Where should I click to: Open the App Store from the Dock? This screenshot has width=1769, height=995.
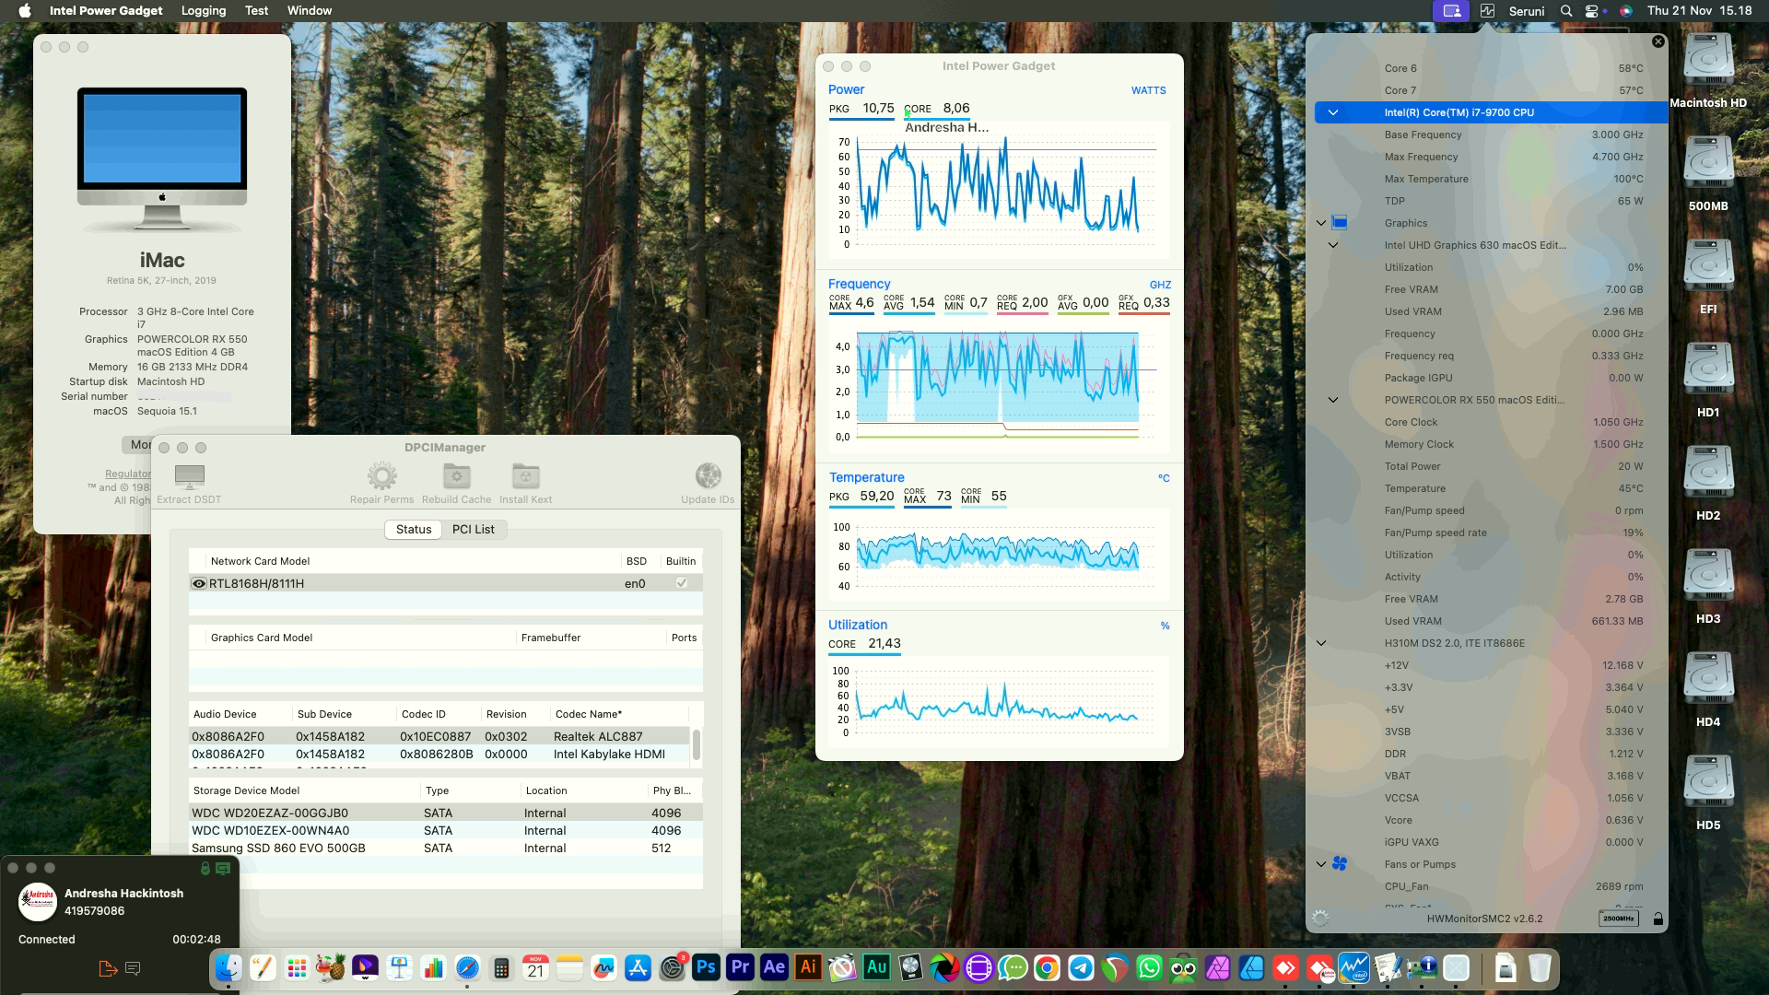pos(638,967)
